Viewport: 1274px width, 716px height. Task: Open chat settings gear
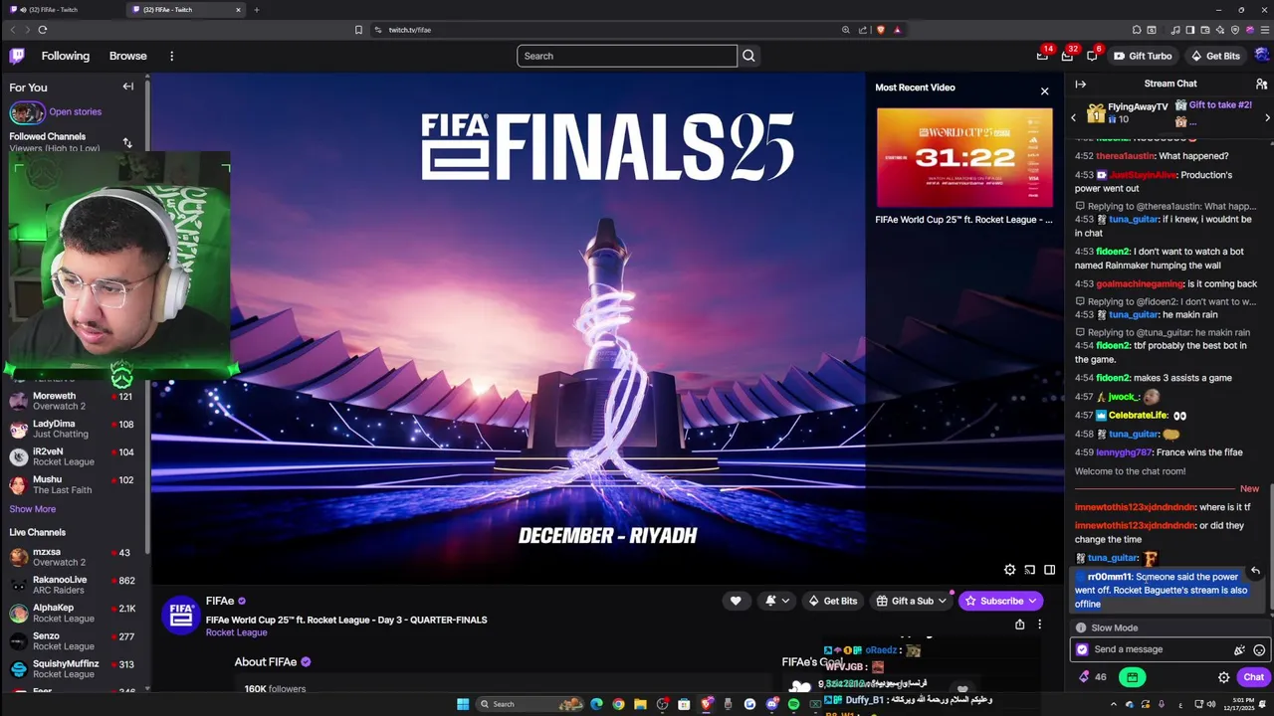[x=1223, y=677]
